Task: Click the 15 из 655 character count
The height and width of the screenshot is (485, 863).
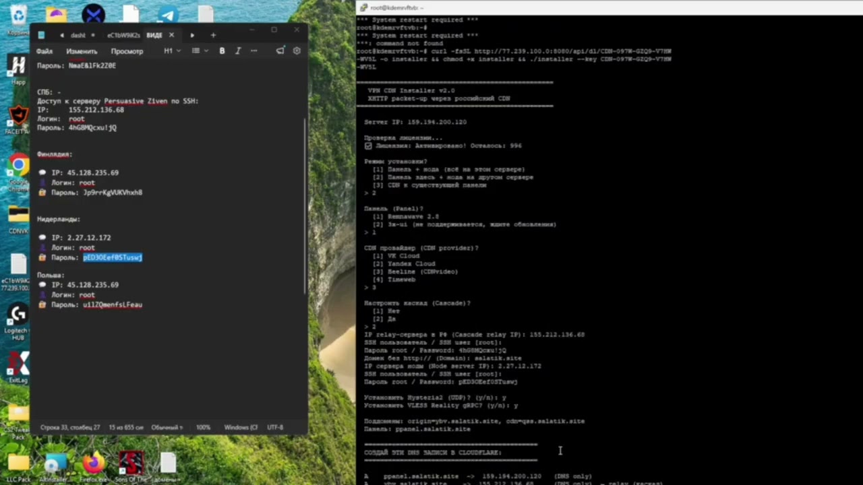Action: pos(126,428)
